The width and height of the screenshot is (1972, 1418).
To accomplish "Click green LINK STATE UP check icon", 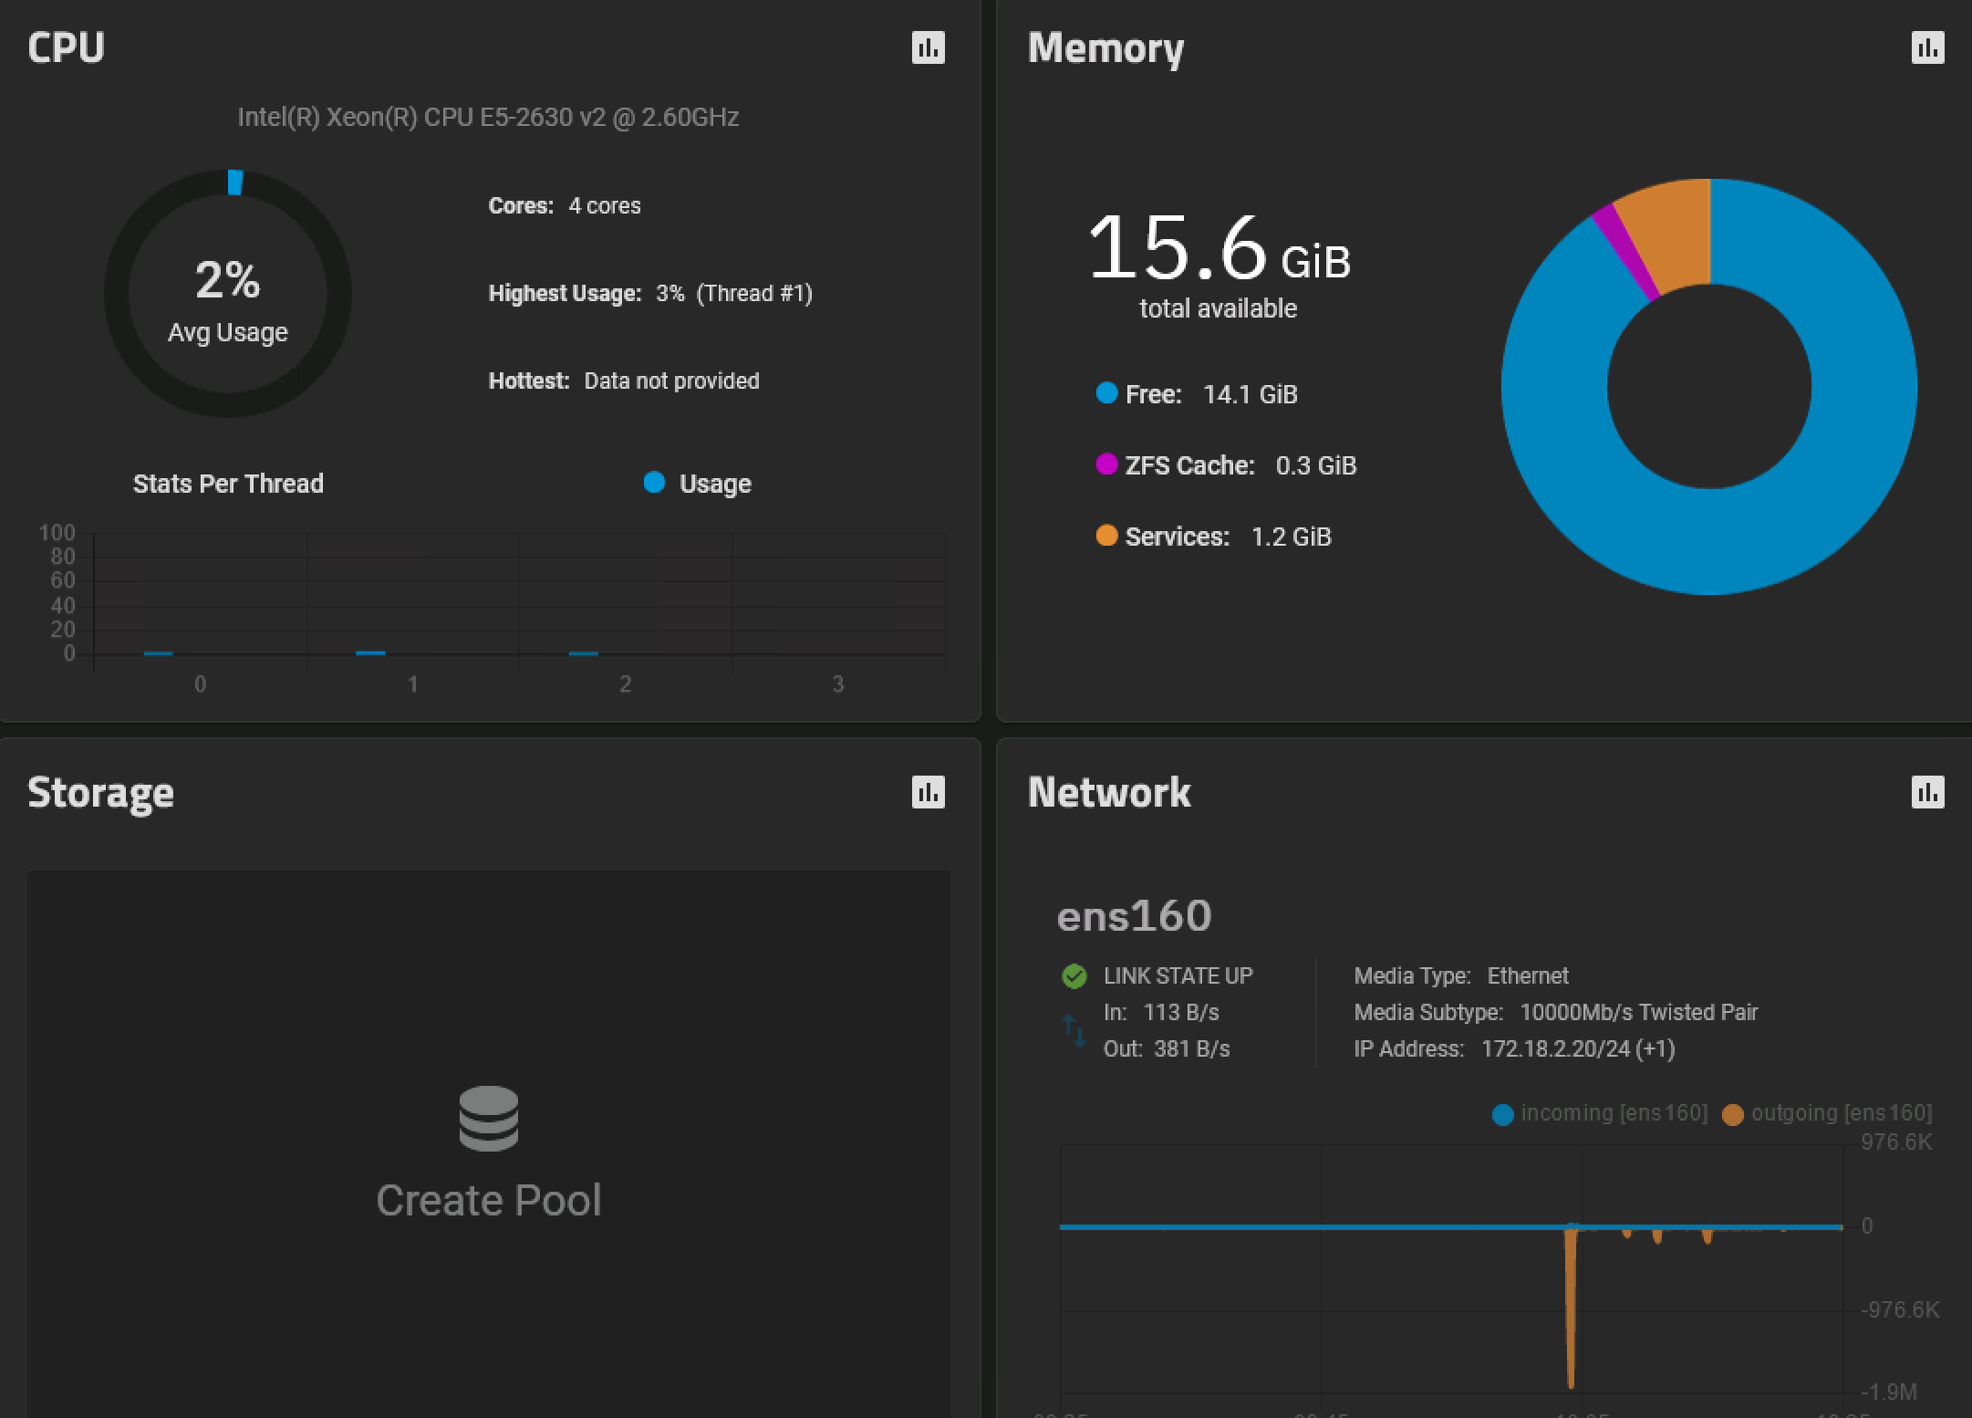I will click(1074, 976).
